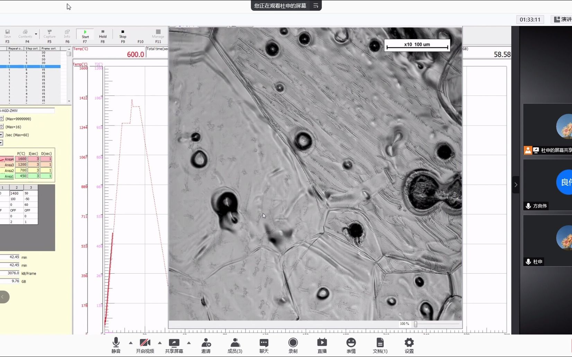This screenshot has height=357, width=572.
Task: Open the dropdown below the /sec selector
Action: pos(1,143)
